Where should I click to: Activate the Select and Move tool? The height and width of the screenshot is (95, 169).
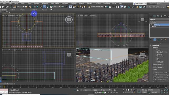click(41, 7)
